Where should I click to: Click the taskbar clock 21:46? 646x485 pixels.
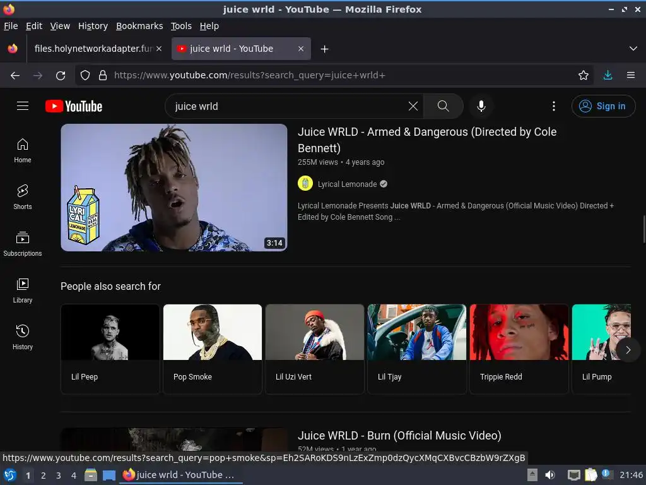point(631,475)
